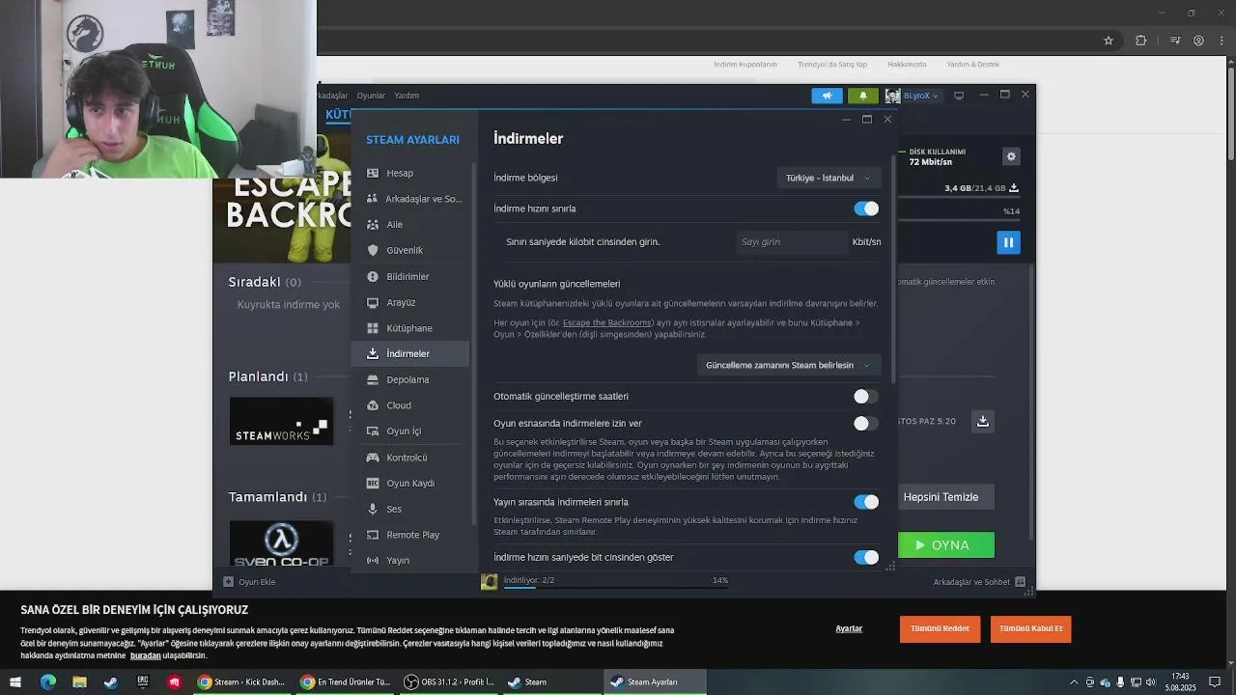Click the İndiriliyor 2/2 progress bar
This screenshot has height=695, width=1236.
point(616,585)
